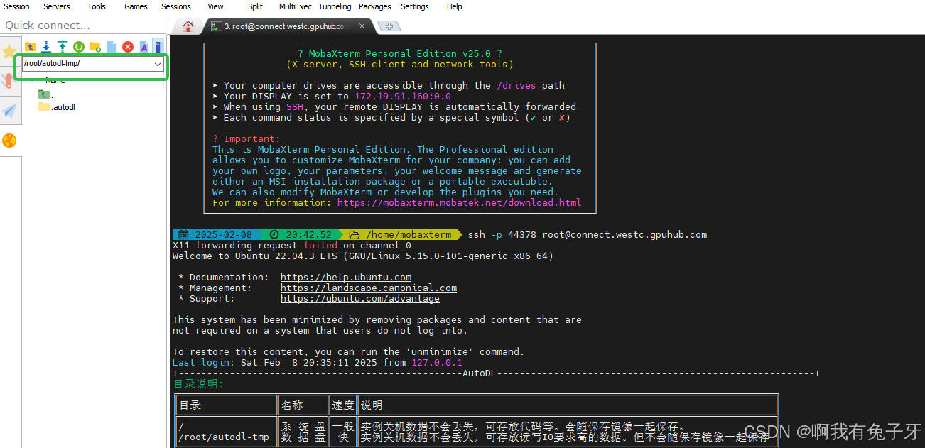925x448 pixels.
Task: Open the Servers menu
Action: (x=57, y=6)
